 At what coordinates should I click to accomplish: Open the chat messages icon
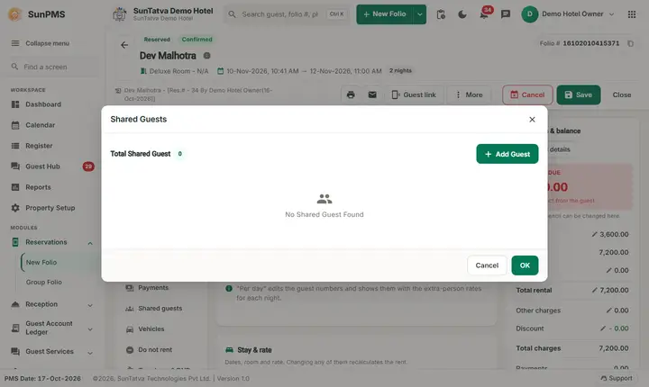[506, 14]
